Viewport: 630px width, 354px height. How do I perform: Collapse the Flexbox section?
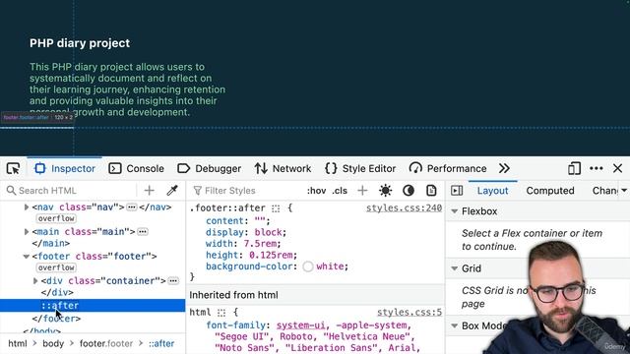coord(455,211)
